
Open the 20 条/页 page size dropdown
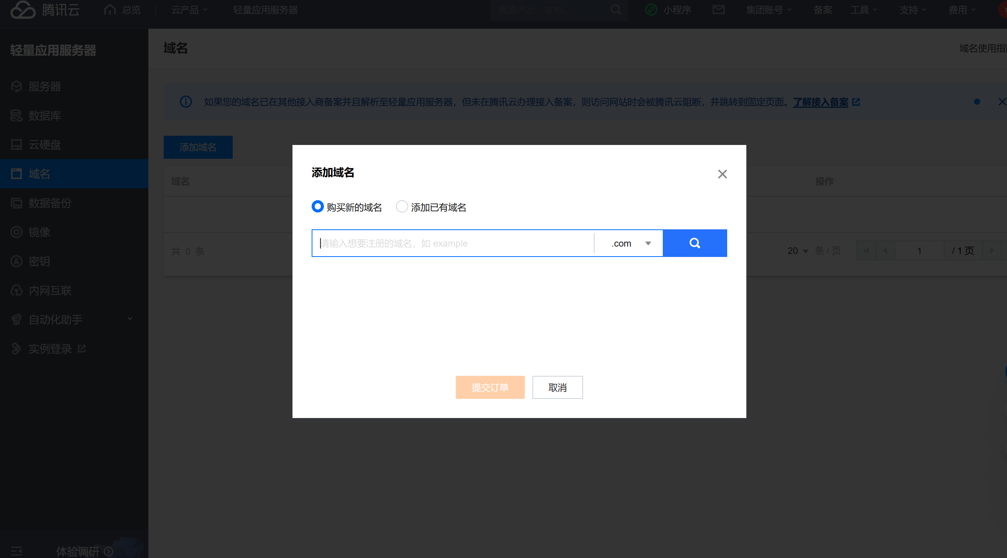pos(798,251)
